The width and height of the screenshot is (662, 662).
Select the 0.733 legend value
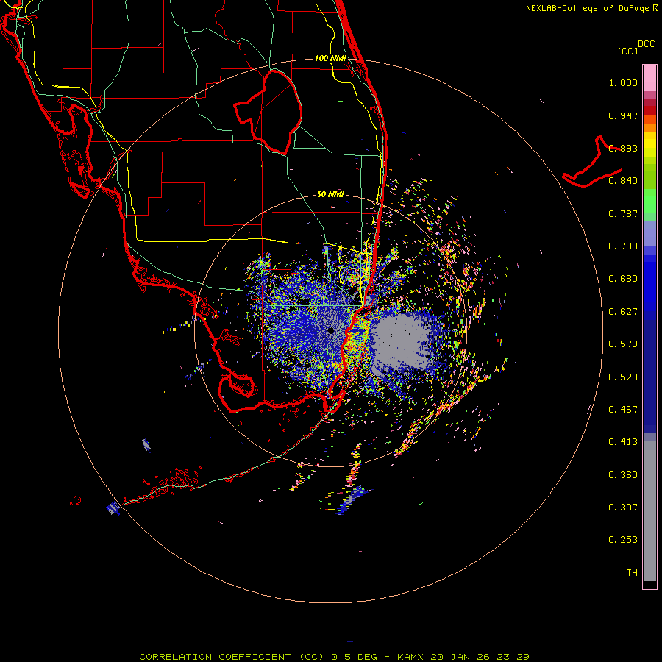(x=623, y=246)
